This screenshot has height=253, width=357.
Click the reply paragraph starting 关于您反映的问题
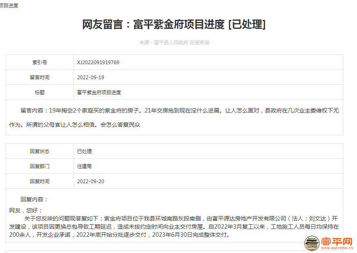(174, 227)
